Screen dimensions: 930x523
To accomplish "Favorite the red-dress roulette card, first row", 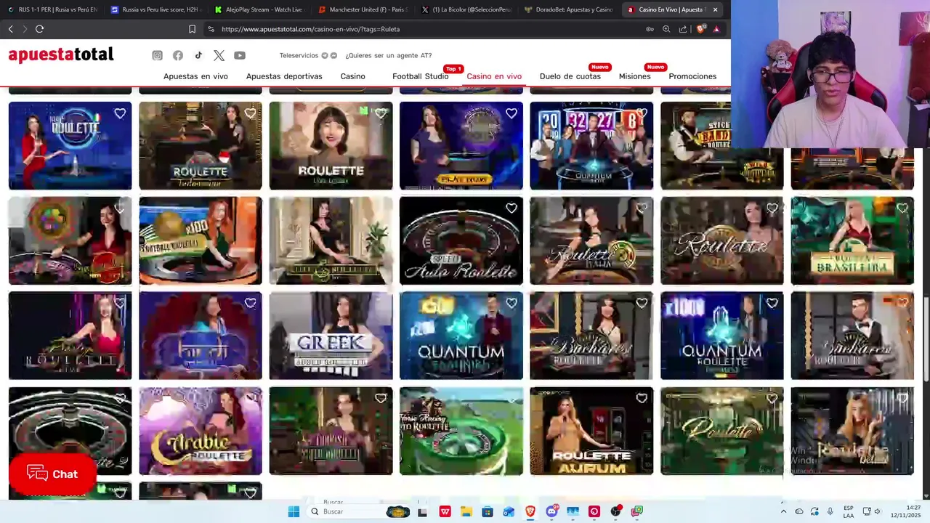I will pos(120,113).
